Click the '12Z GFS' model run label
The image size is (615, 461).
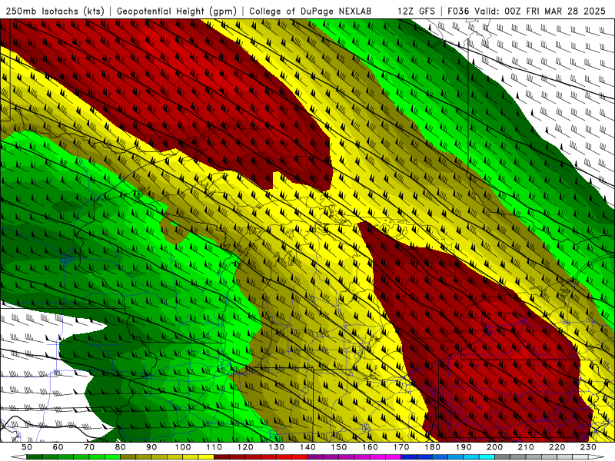(416, 12)
